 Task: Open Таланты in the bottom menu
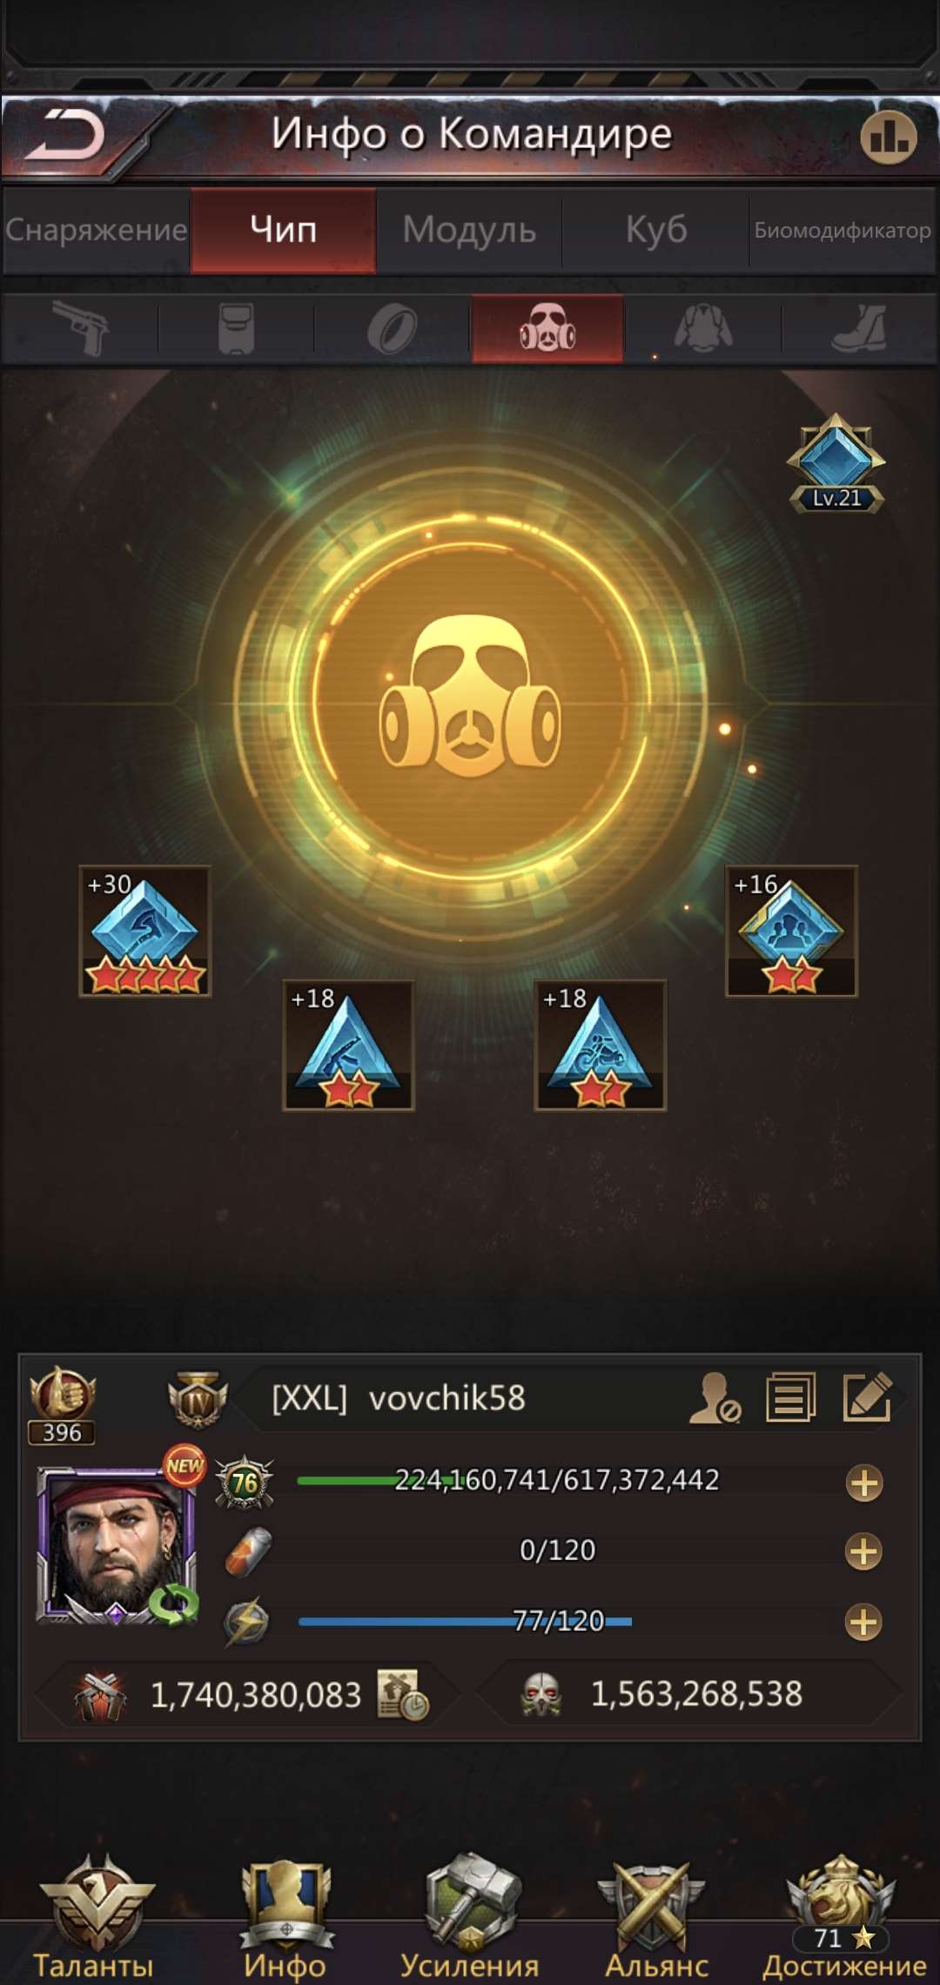coord(94,1921)
